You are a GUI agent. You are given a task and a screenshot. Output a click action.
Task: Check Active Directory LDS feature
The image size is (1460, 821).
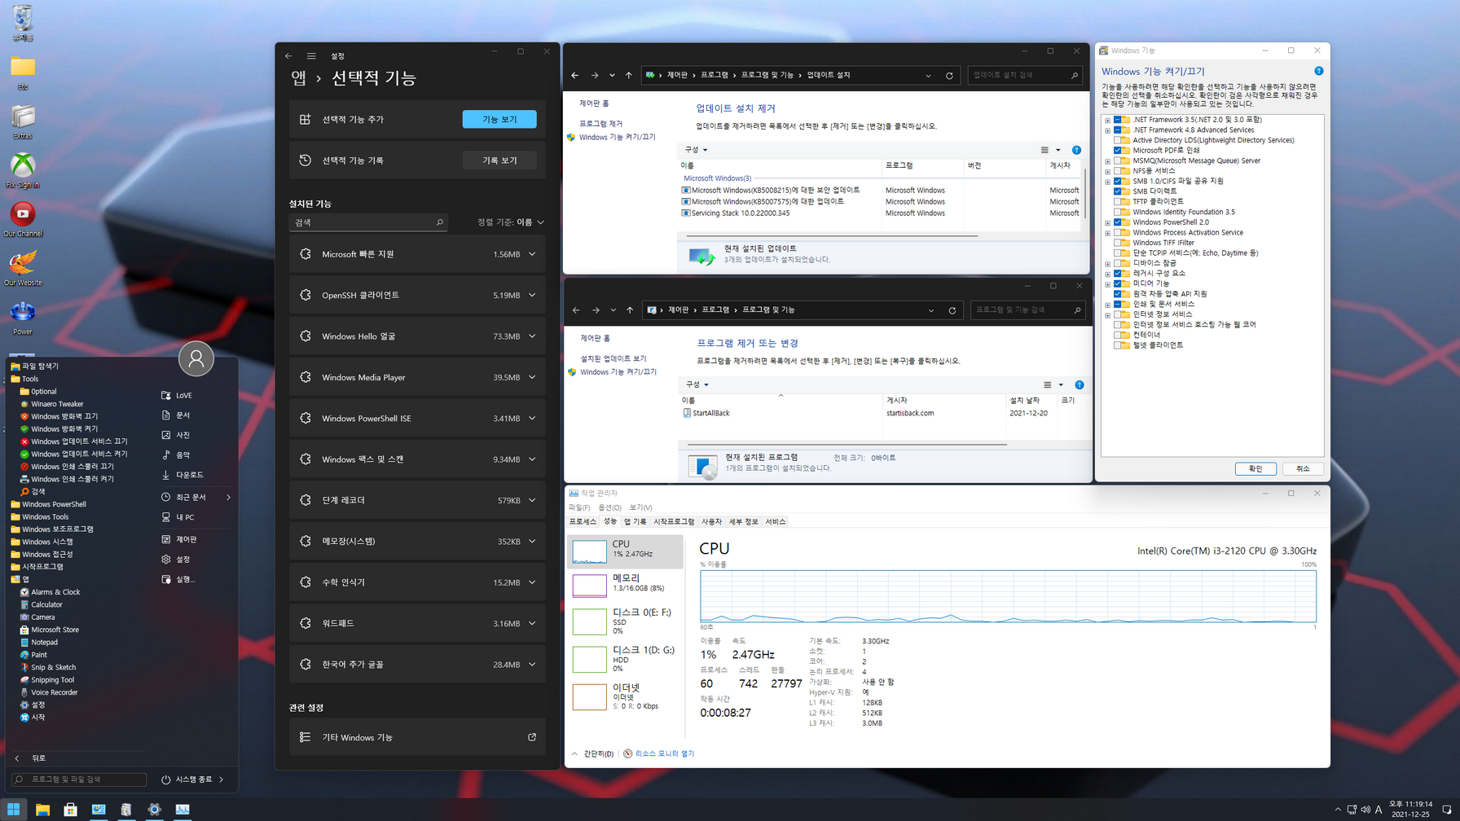pos(1118,140)
